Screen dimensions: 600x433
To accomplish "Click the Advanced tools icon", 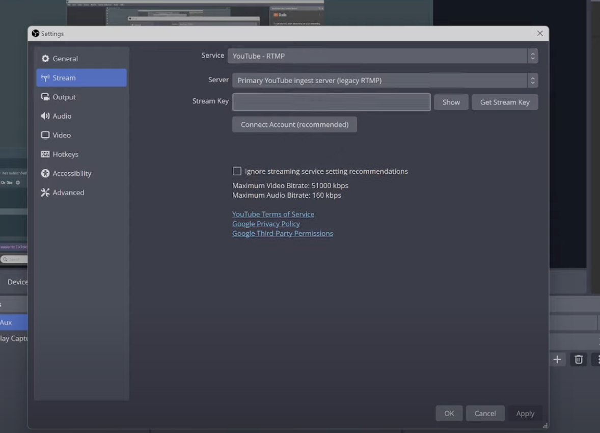I will point(45,193).
